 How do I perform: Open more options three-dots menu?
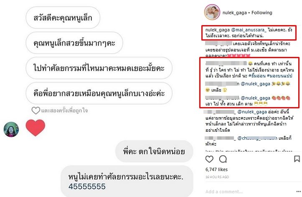(x=298, y=192)
